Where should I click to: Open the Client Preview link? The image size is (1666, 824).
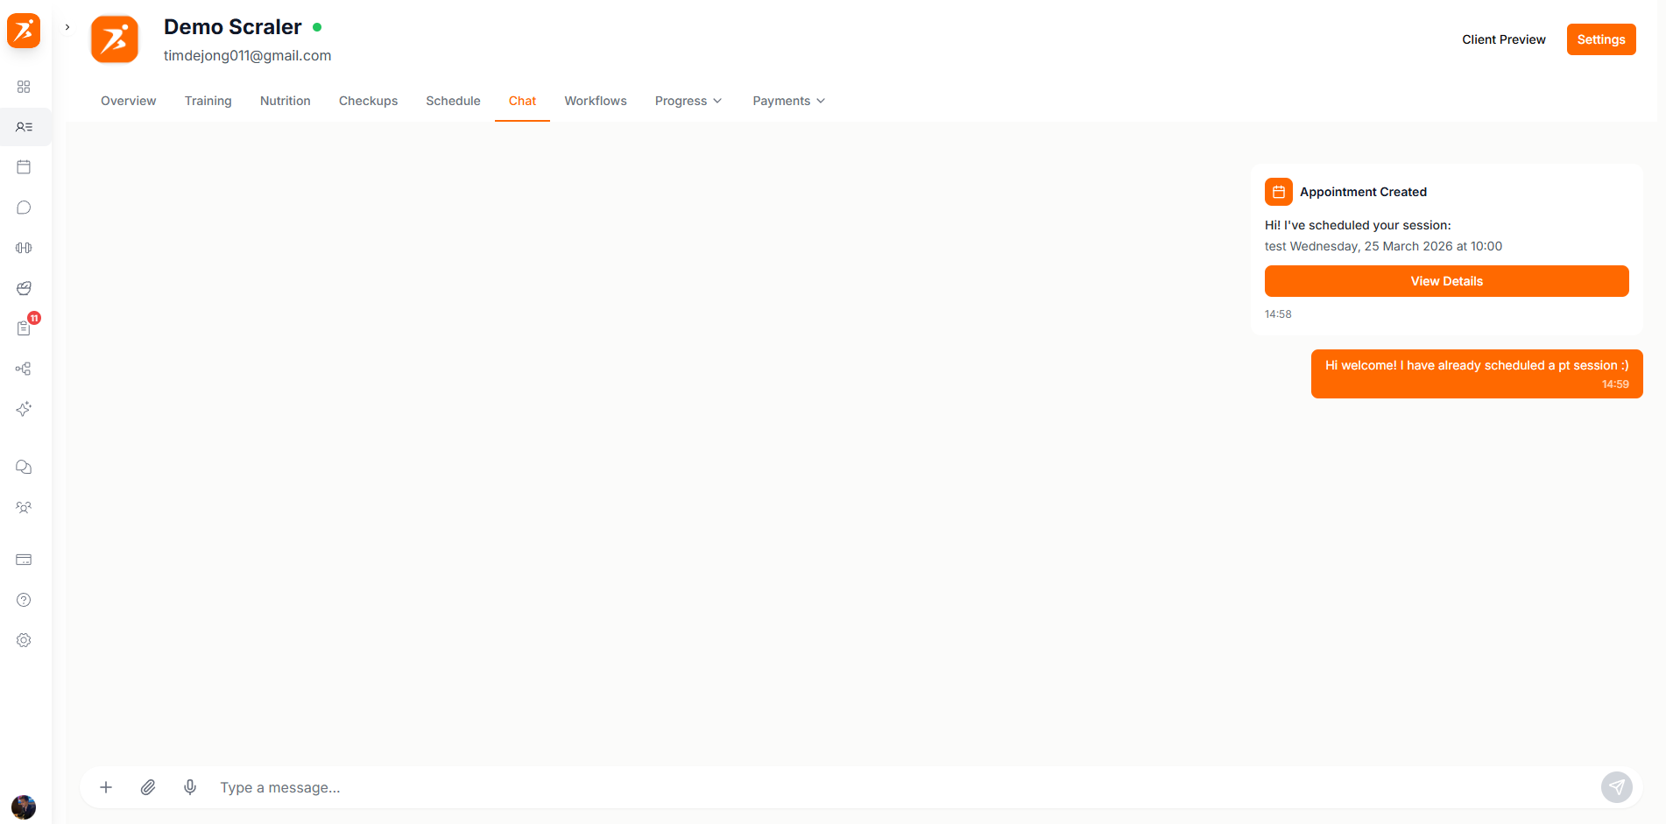tap(1503, 39)
